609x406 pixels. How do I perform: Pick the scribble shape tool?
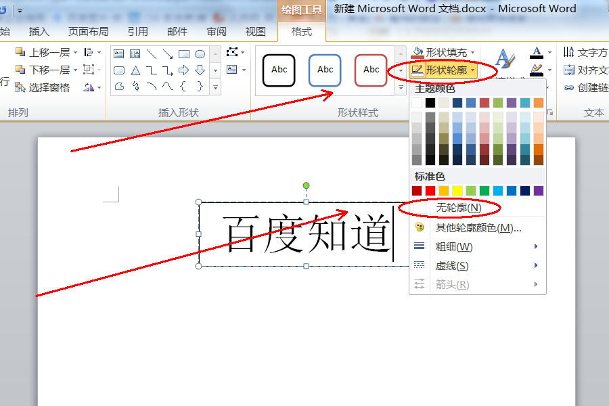point(135,86)
